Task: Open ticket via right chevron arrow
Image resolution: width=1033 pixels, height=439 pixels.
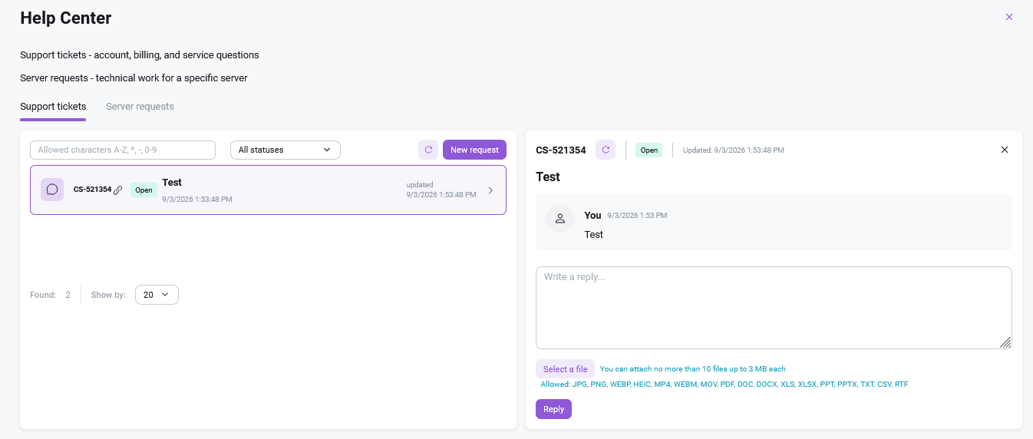Action: pyautogui.click(x=491, y=190)
